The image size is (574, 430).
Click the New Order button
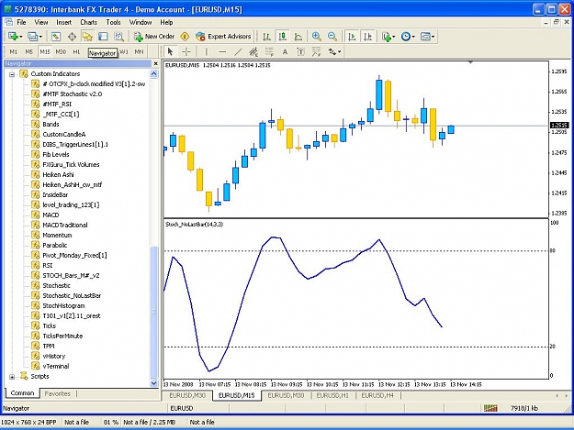pos(154,37)
